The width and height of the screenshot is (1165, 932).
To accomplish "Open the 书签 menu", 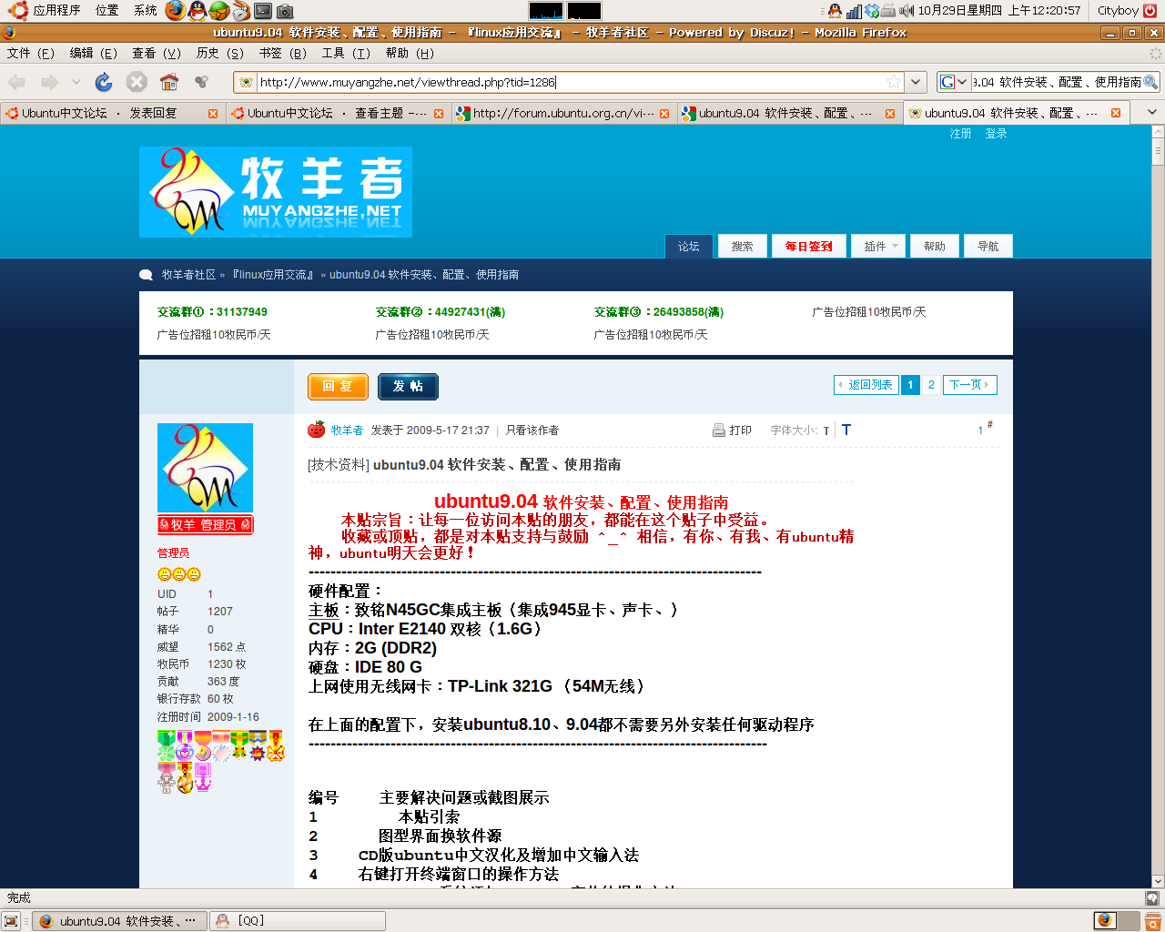I will coord(283,53).
